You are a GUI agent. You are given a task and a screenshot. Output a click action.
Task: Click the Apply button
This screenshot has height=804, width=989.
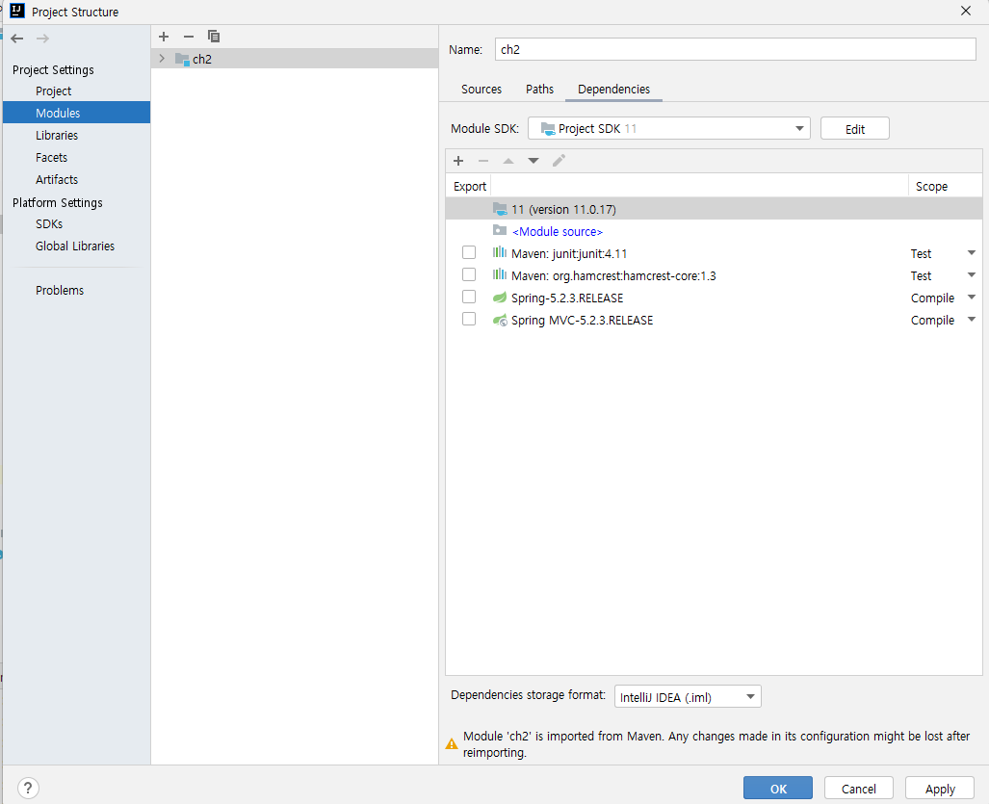(940, 789)
